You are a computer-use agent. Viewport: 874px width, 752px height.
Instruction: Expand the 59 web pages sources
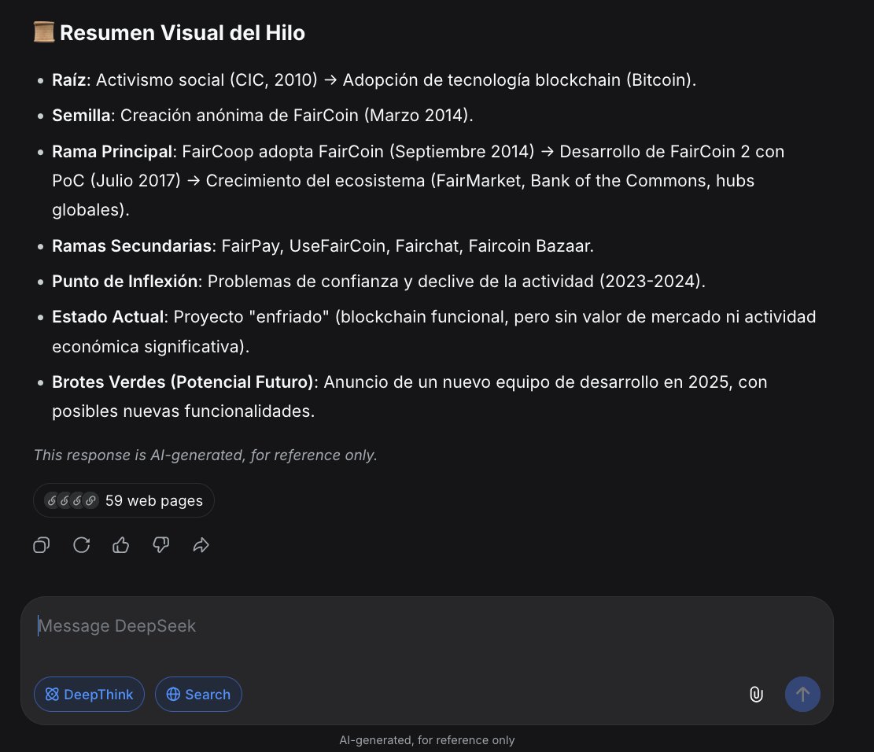124,500
